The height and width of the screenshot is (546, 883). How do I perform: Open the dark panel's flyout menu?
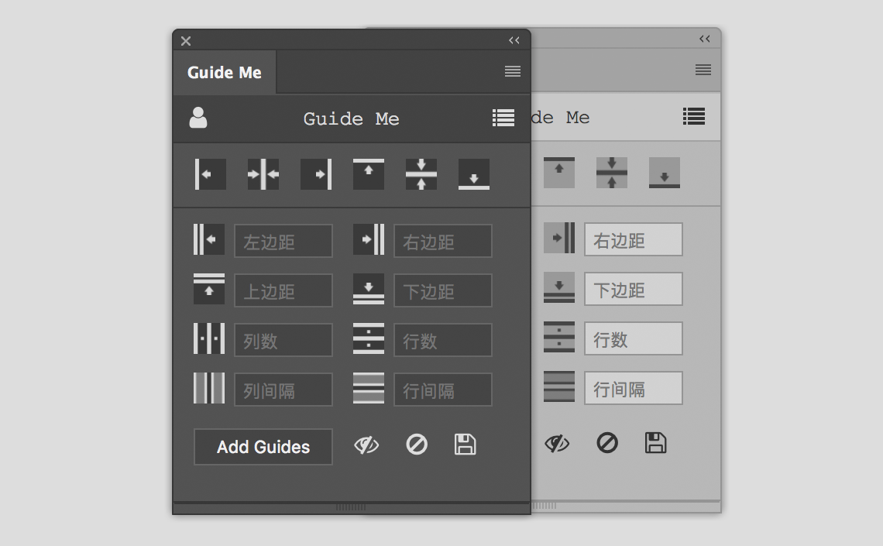click(x=513, y=72)
